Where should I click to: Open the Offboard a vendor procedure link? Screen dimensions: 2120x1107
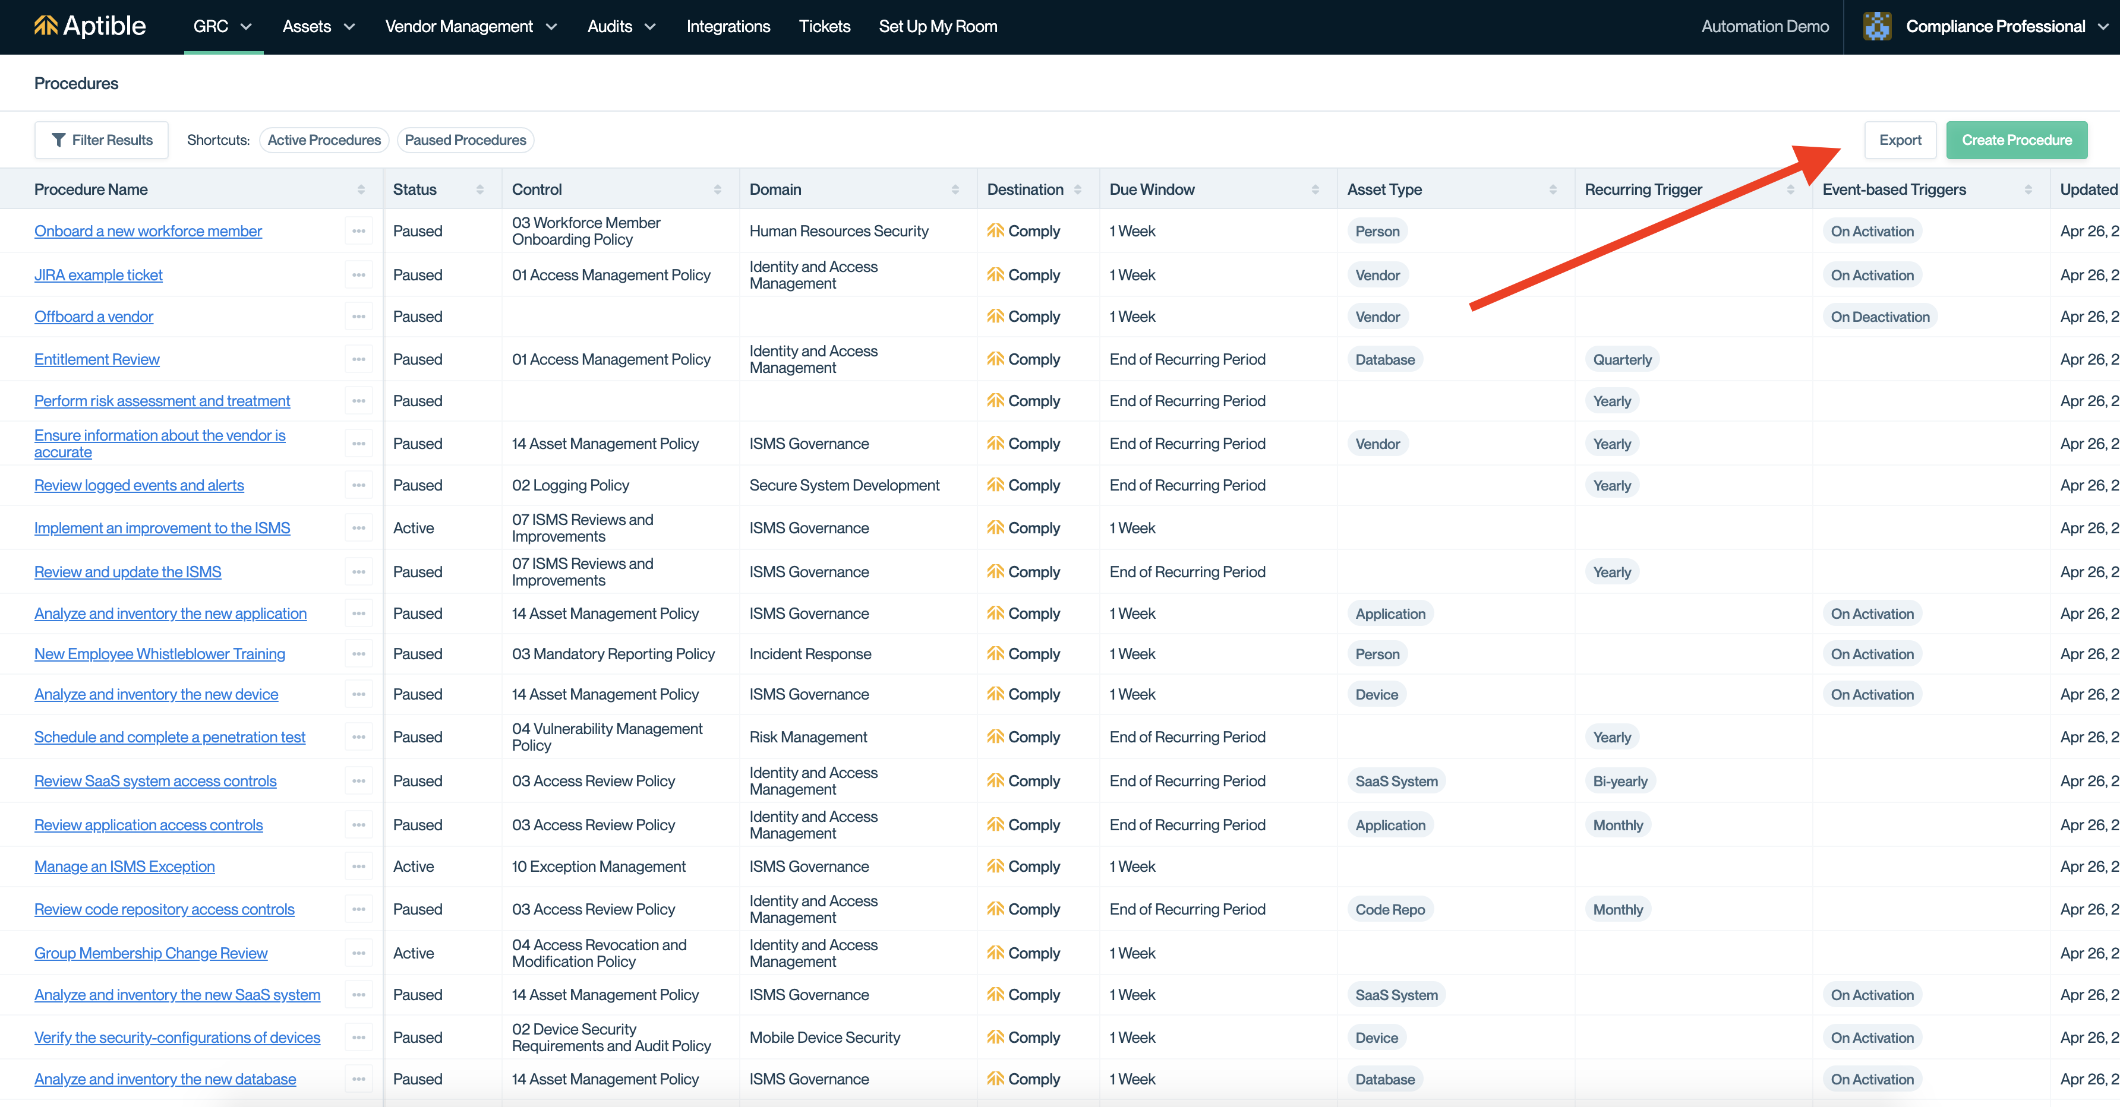(94, 317)
